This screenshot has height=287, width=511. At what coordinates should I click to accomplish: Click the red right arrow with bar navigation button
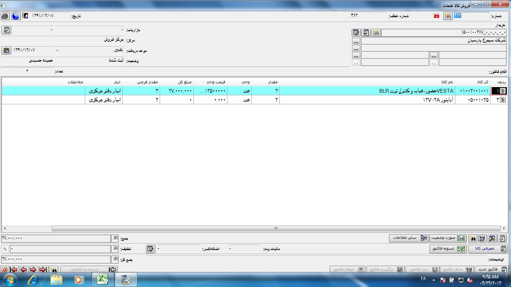pos(43,269)
